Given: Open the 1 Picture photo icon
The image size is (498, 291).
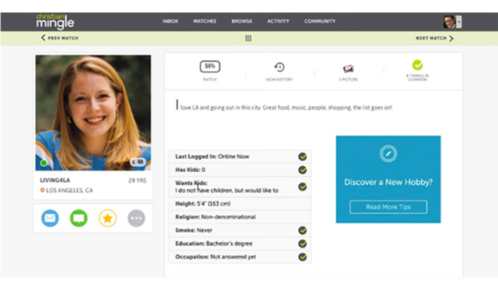Looking at the screenshot, I should (348, 68).
